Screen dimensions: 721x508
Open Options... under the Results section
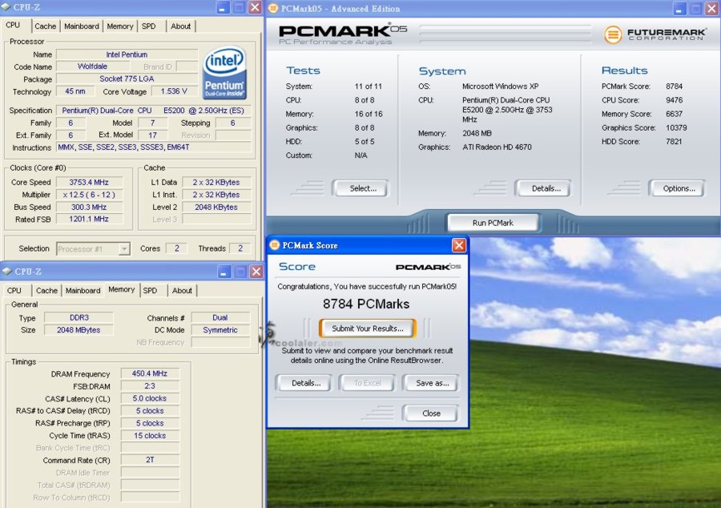(679, 188)
